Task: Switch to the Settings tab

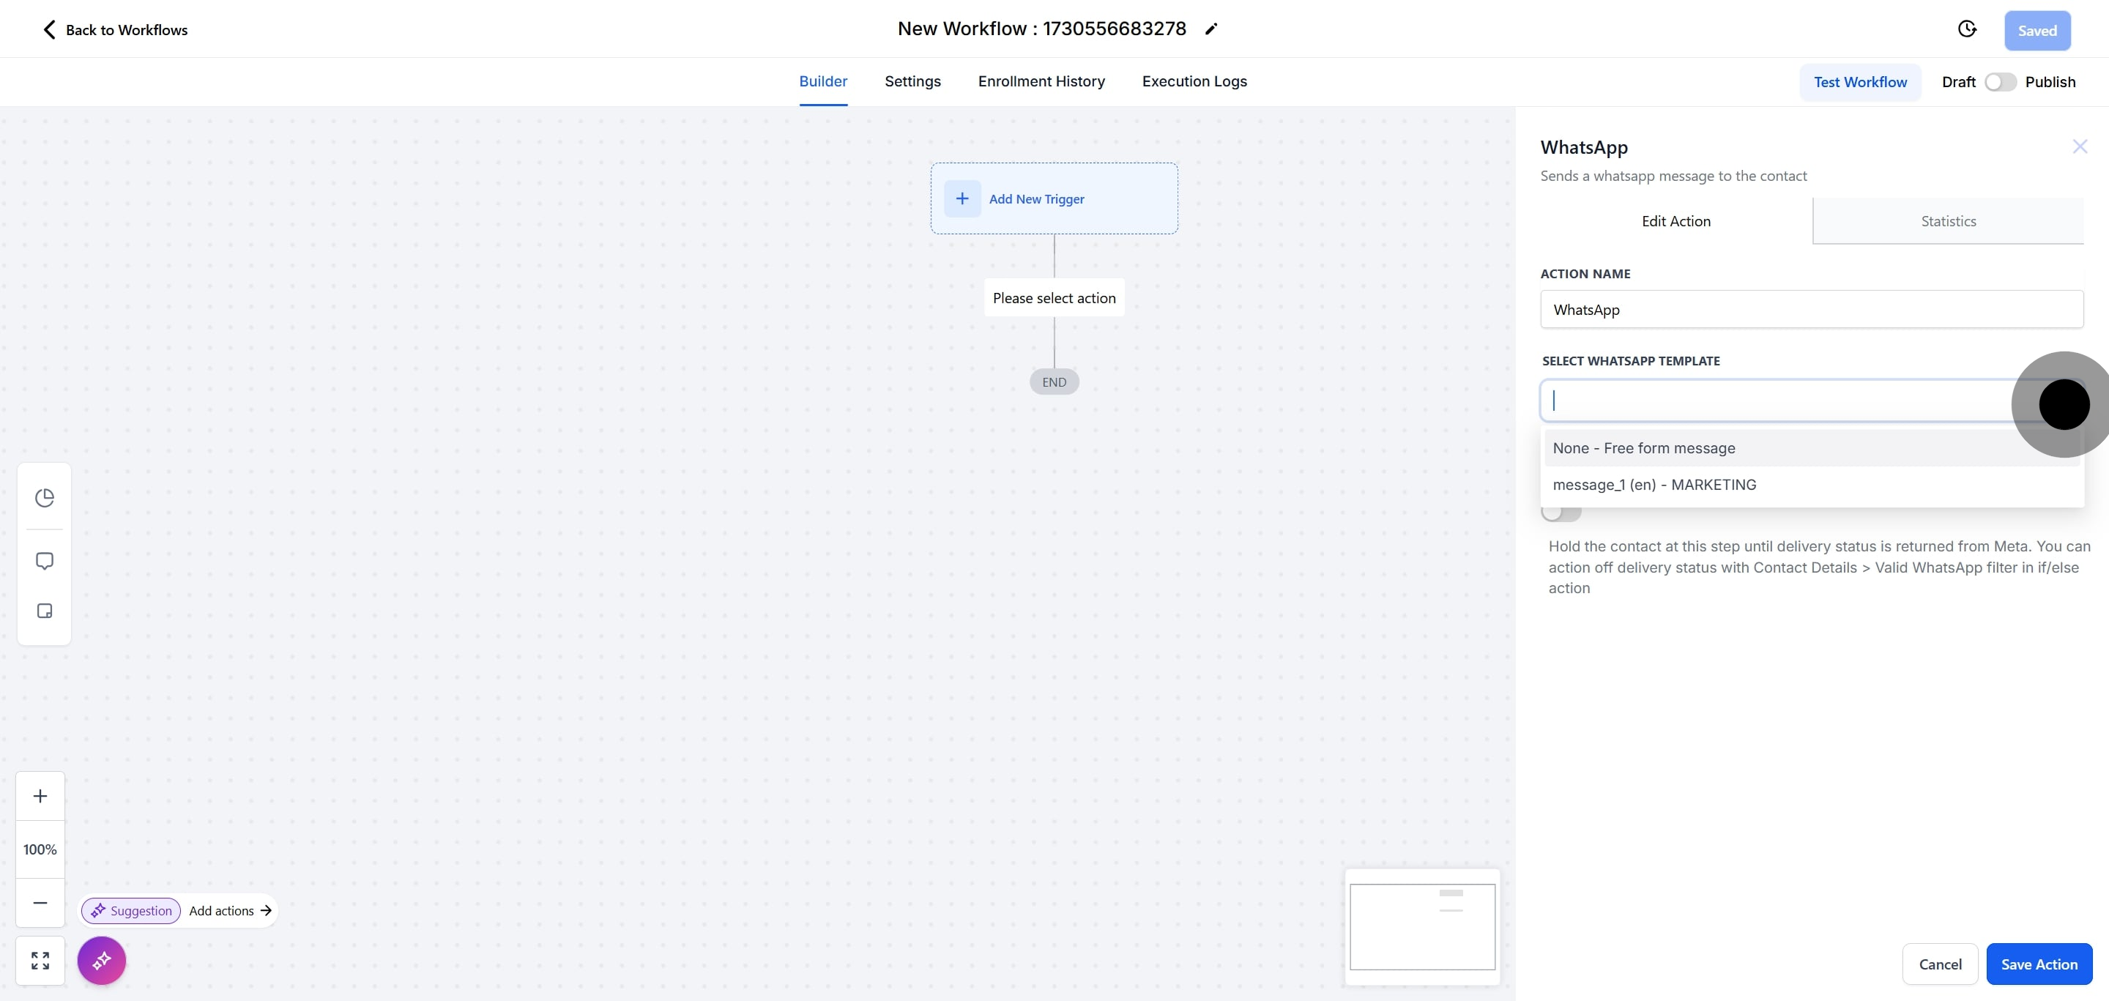Action: [912, 81]
